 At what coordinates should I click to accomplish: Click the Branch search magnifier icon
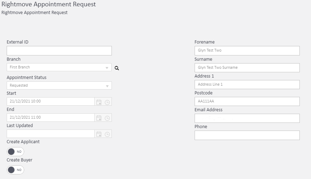pyautogui.click(x=117, y=68)
